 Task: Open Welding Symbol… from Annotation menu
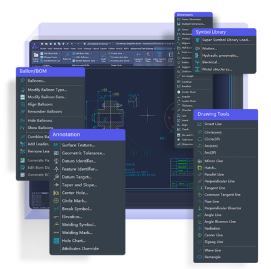pyautogui.click(x=79, y=224)
